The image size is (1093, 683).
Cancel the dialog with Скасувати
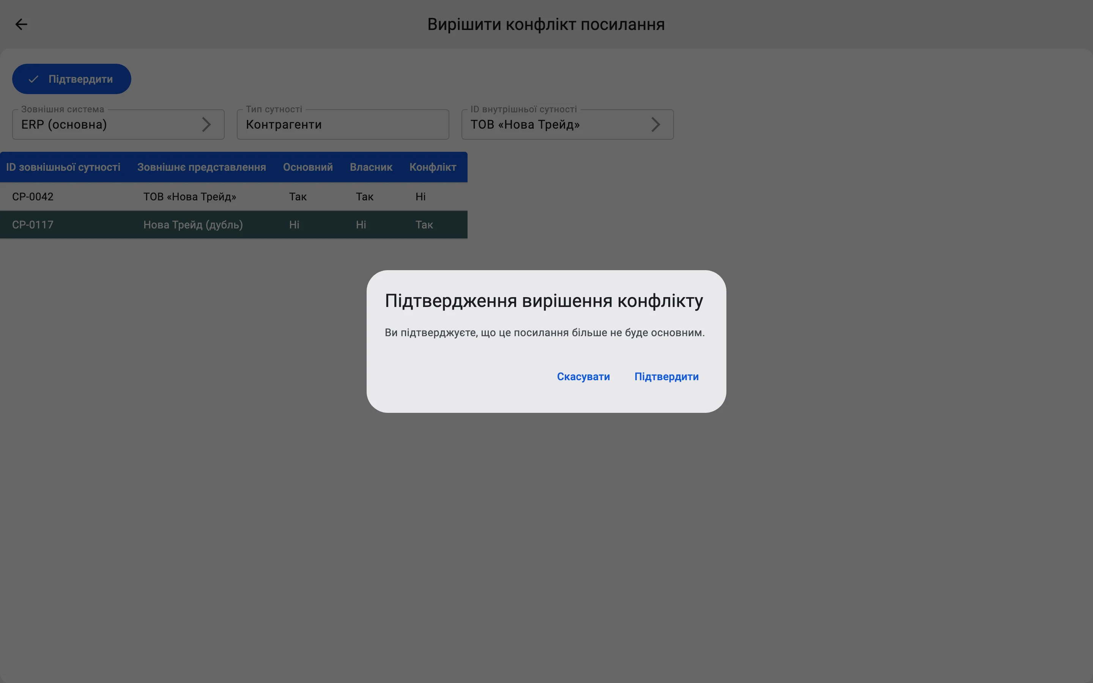pyautogui.click(x=583, y=376)
